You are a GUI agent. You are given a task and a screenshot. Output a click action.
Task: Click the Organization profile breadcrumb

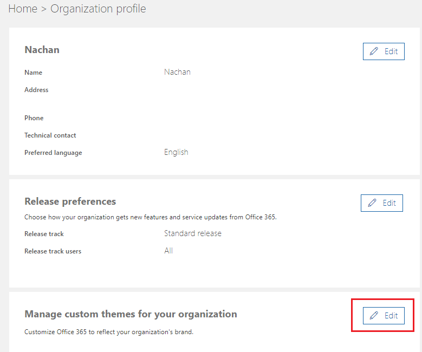pos(98,9)
